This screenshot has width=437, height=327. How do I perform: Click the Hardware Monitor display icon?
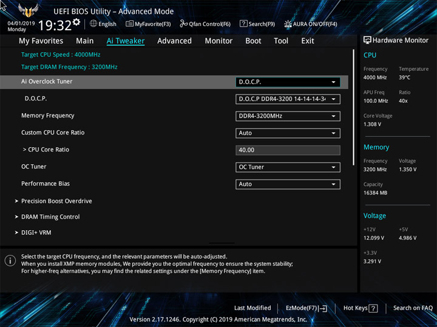tap(367, 41)
